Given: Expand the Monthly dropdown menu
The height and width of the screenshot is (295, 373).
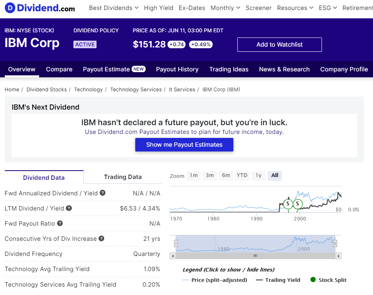Looking at the screenshot, I should [x=225, y=8].
